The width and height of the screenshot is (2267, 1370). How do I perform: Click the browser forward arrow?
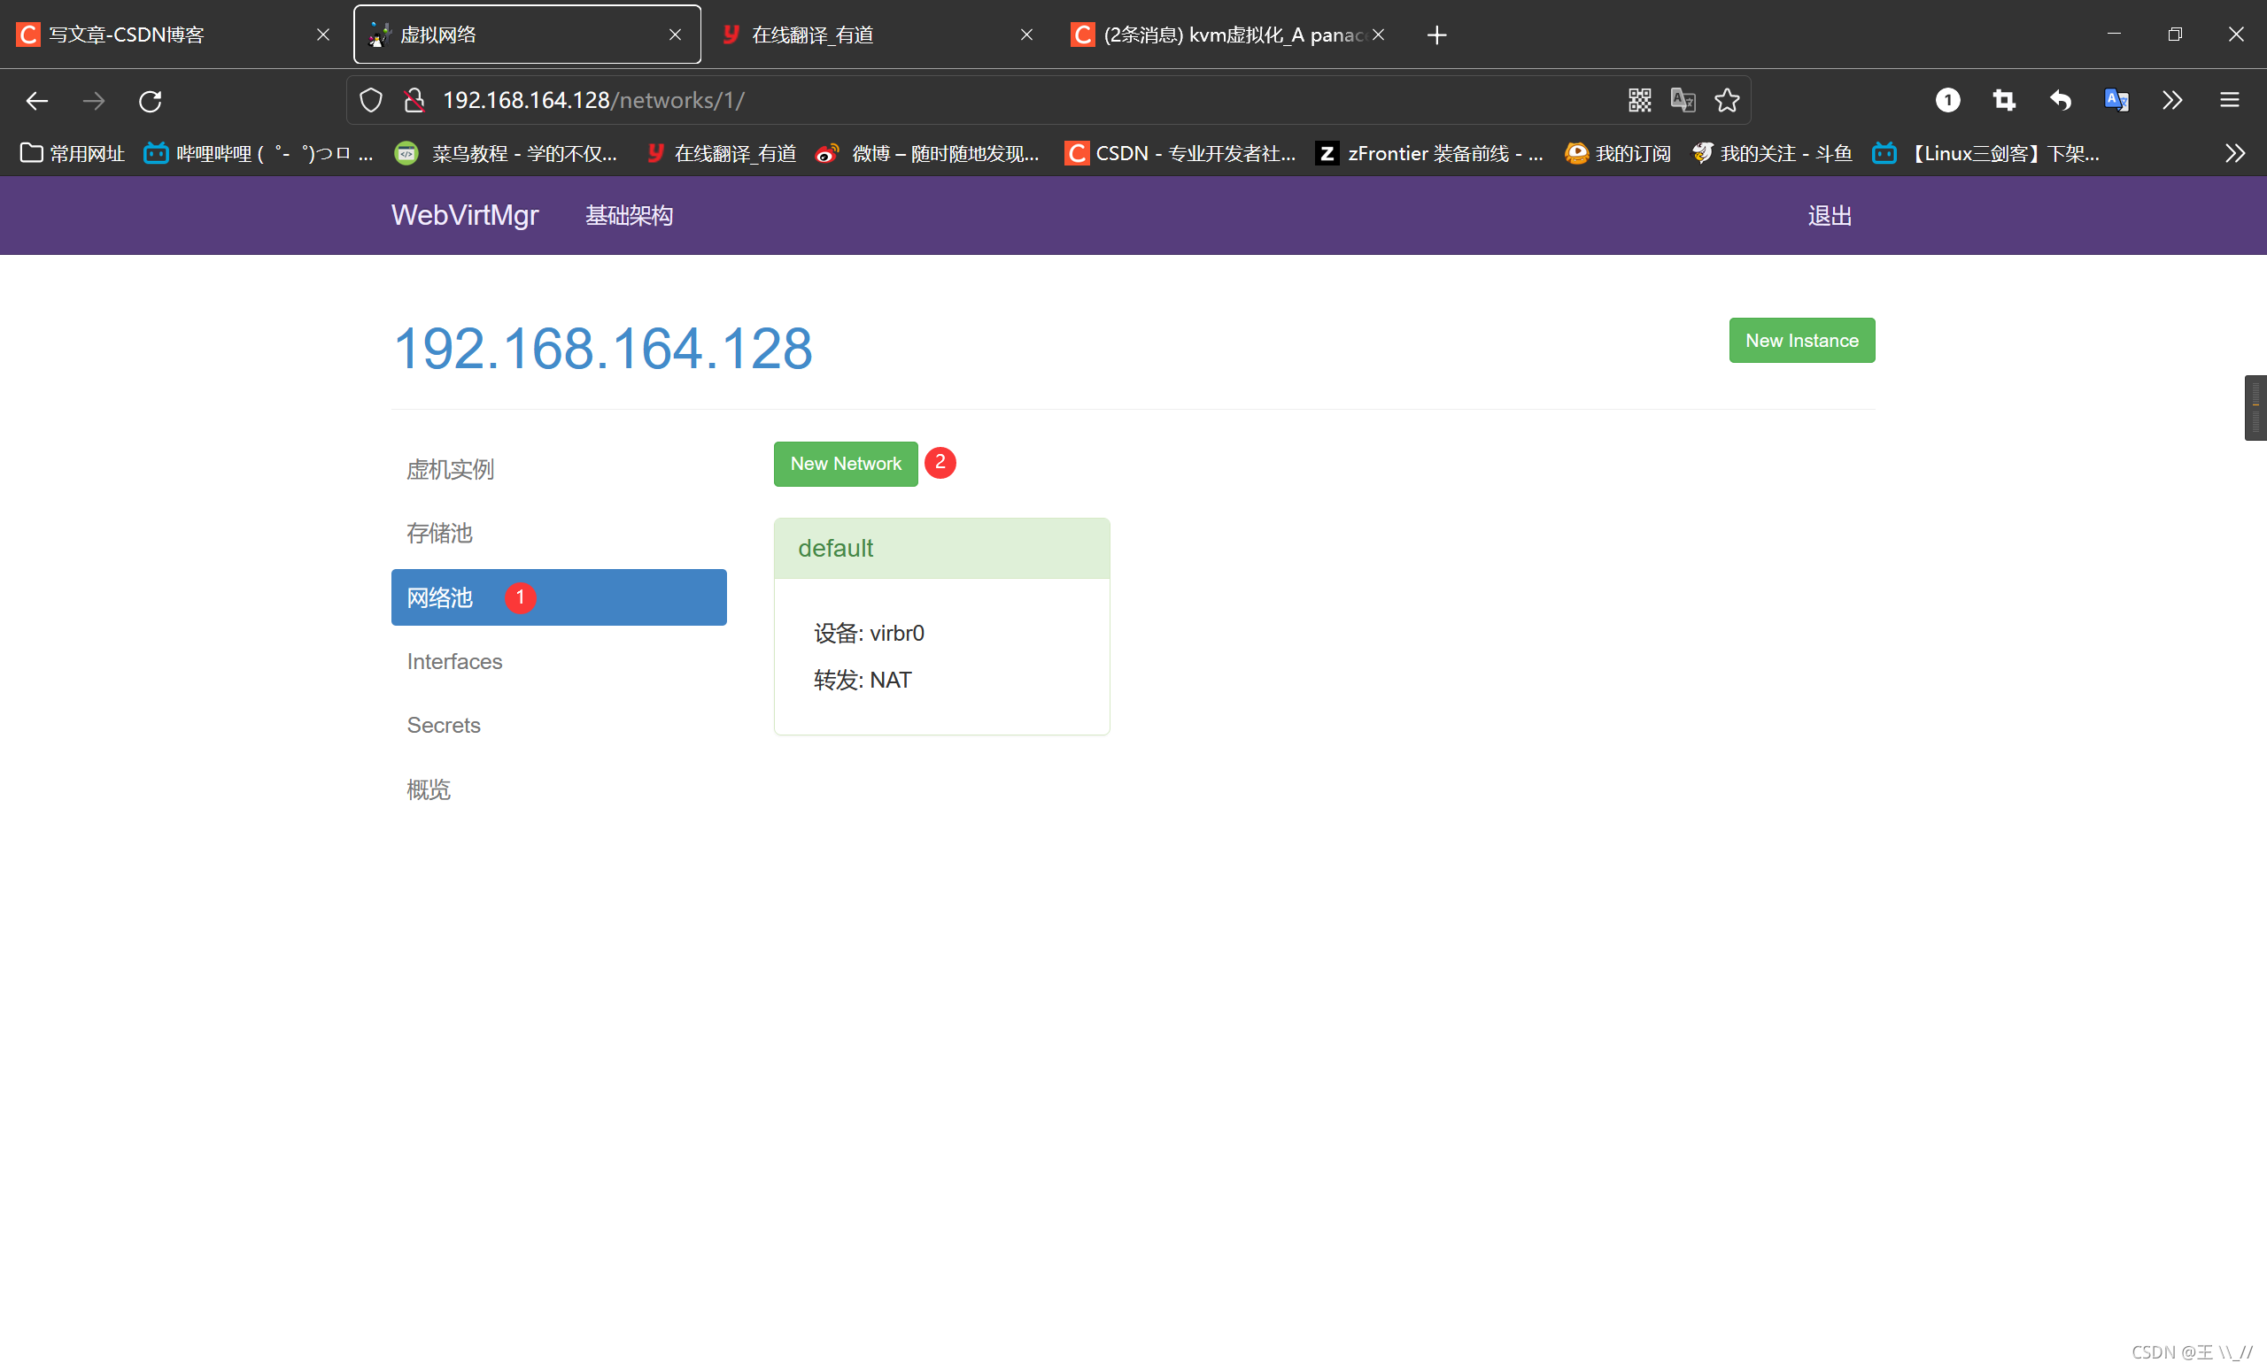(93, 100)
